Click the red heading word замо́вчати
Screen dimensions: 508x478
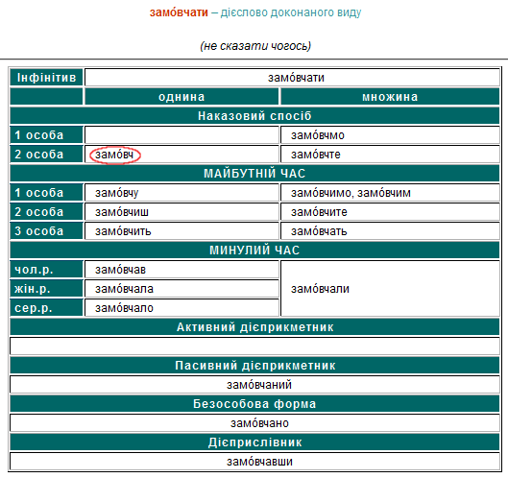(179, 12)
